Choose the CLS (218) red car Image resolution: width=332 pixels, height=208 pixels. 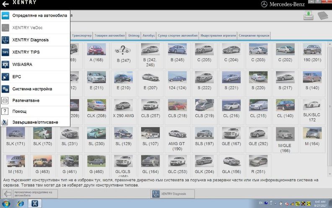point(177,111)
